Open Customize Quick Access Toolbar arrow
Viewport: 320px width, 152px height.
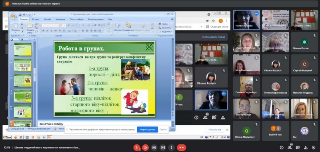pyautogui.click(x=34, y=15)
